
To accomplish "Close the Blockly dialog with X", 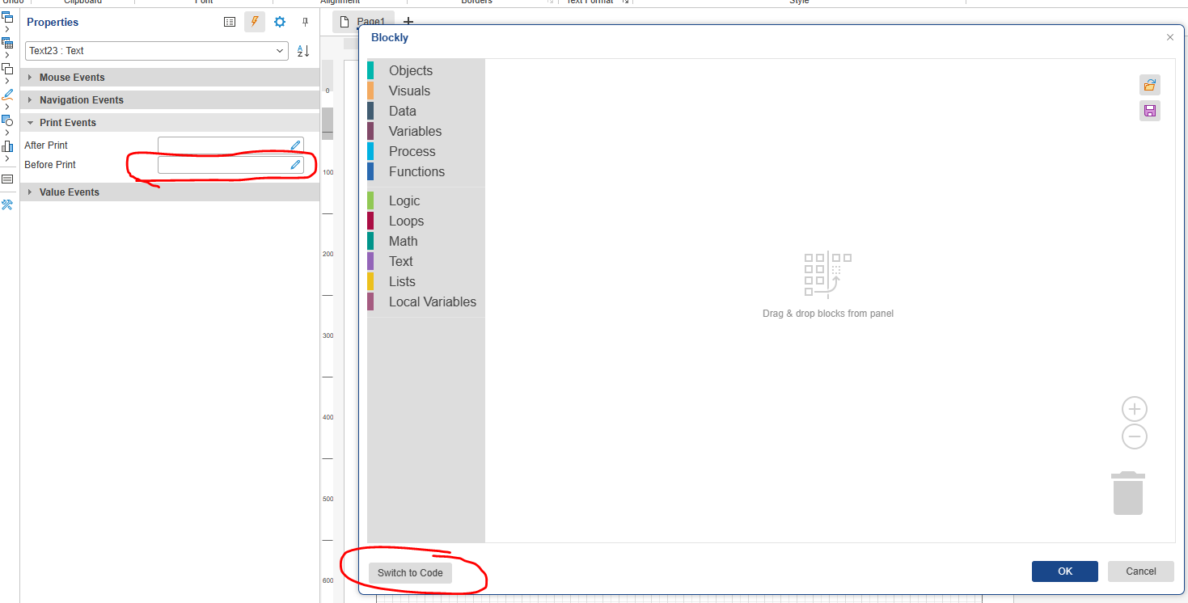I will point(1169,37).
